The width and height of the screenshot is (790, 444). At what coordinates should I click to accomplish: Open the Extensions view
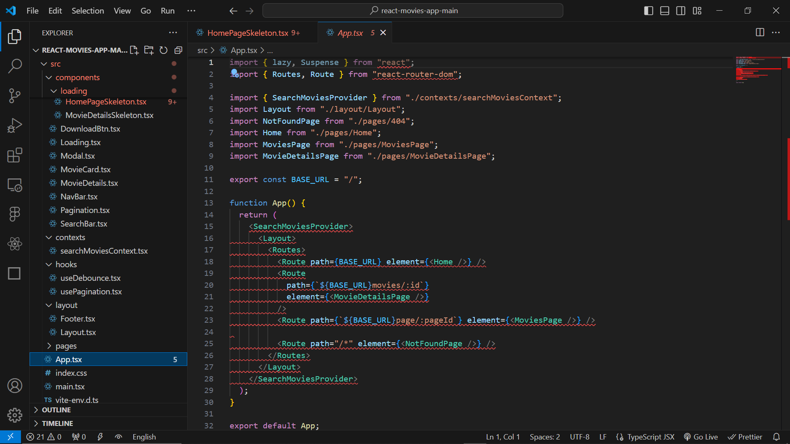[x=15, y=155]
